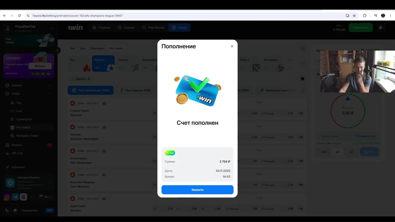Open the Славия Прага – Арсенал match
Image resolution: width=395 pixels, height=222 pixels.
pyautogui.click(x=80, y=113)
